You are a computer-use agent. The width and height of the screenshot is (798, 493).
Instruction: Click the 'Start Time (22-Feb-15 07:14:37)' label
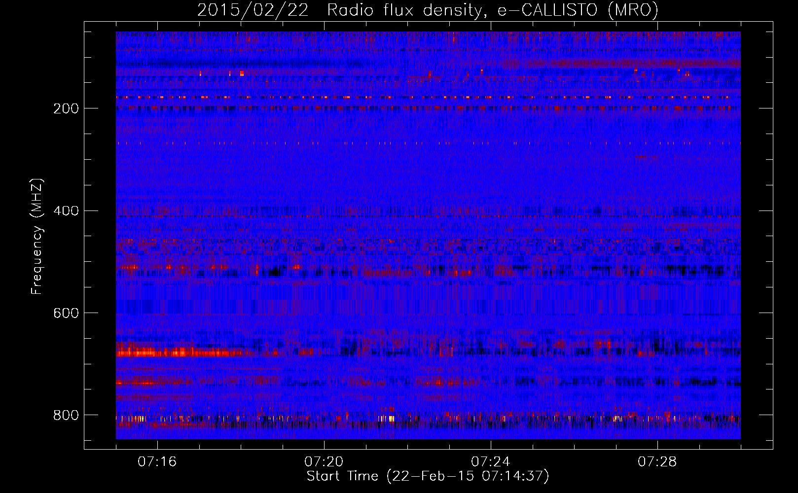coord(428,476)
